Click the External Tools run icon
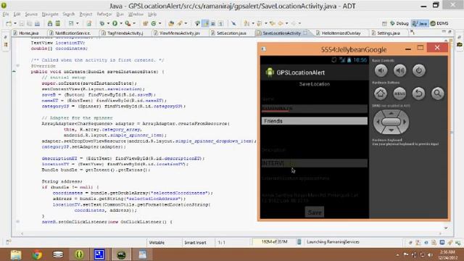464x261 pixels. (128, 23)
